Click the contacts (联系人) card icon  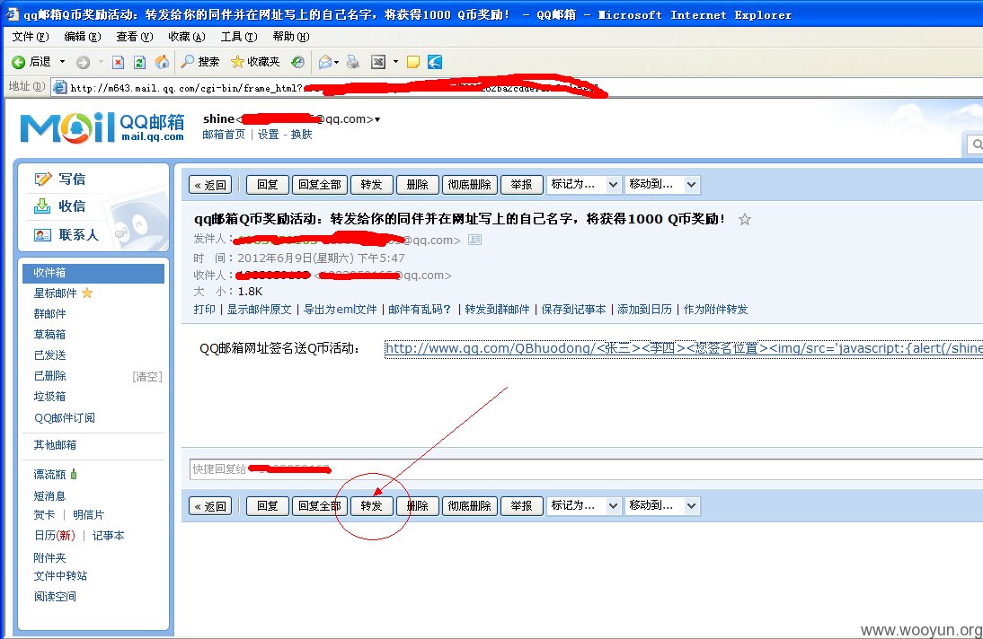(x=42, y=235)
